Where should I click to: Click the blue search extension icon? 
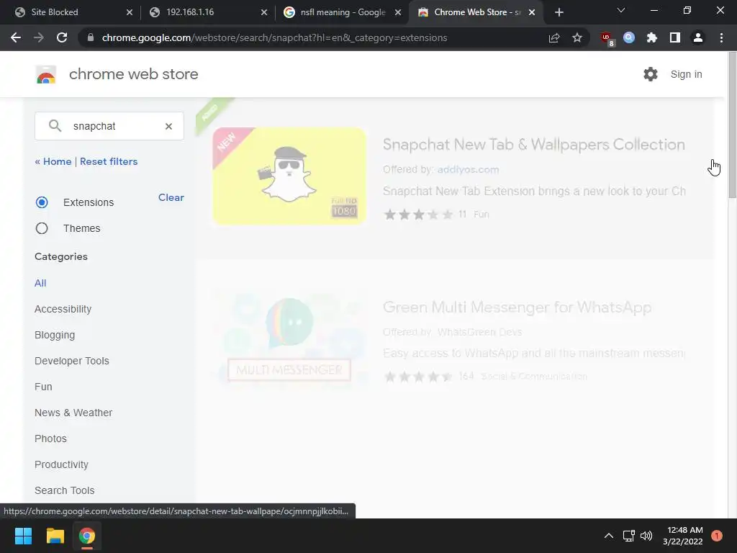(x=629, y=37)
